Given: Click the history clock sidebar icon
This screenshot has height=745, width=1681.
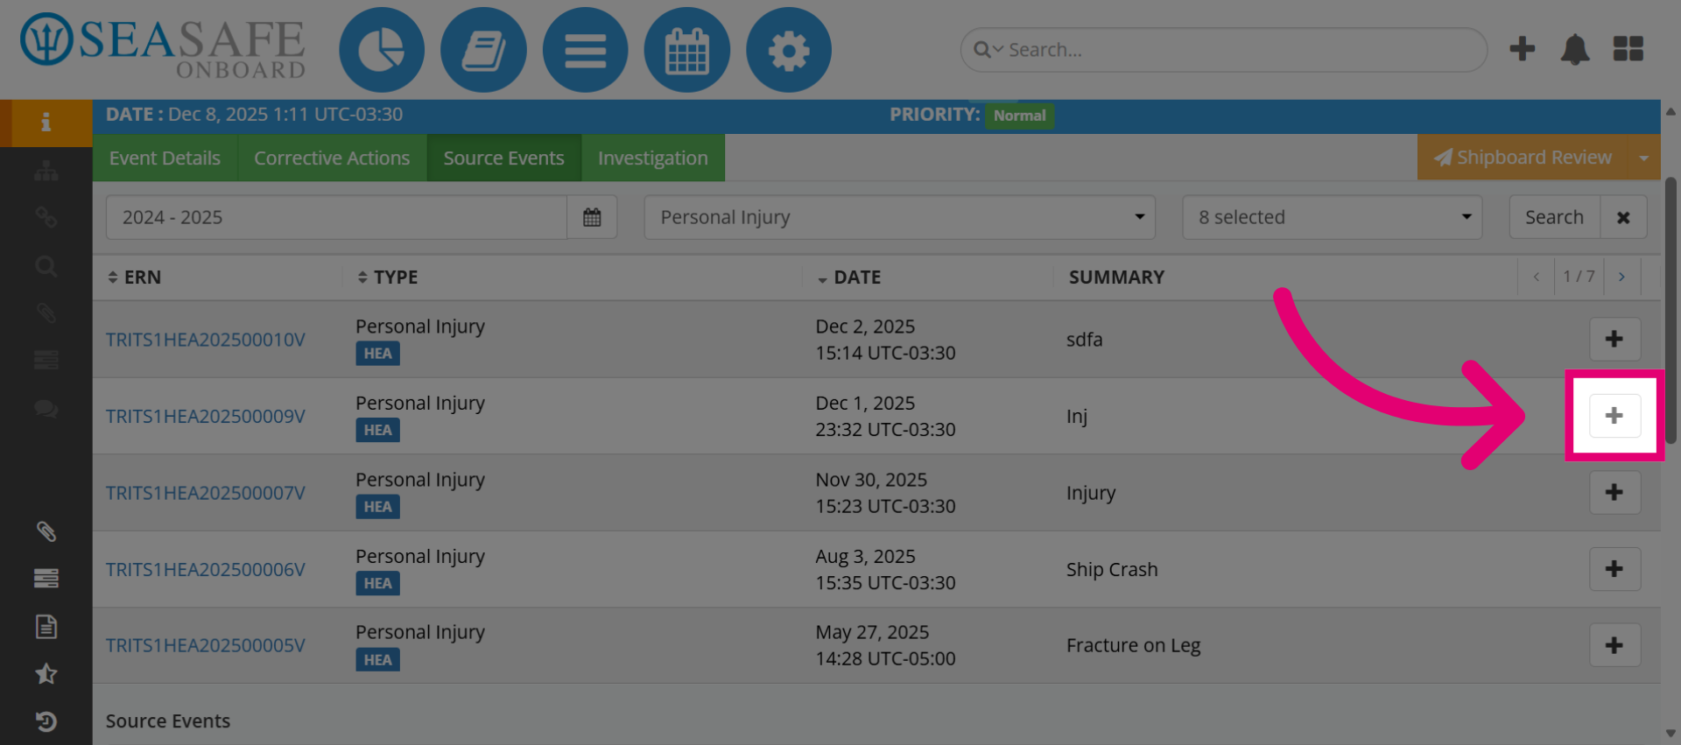Looking at the screenshot, I should (x=46, y=721).
